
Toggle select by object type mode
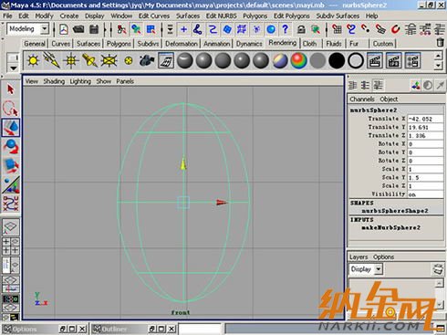tap(136, 29)
